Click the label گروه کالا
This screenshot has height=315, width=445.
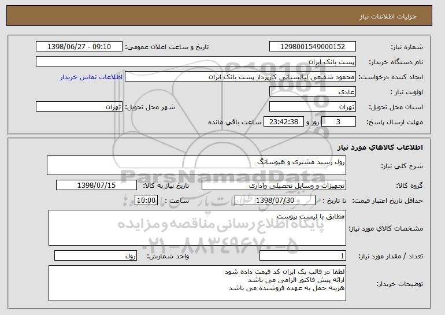tap(409, 186)
